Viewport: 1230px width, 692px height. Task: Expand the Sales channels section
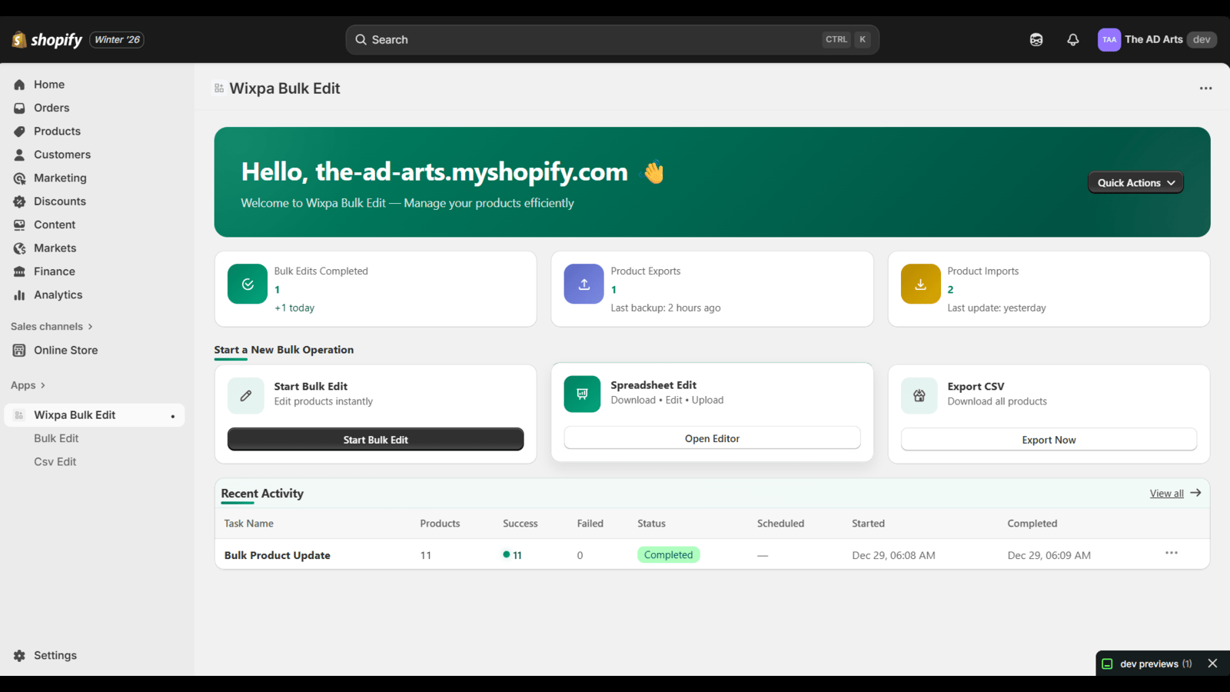pyautogui.click(x=52, y=327)
